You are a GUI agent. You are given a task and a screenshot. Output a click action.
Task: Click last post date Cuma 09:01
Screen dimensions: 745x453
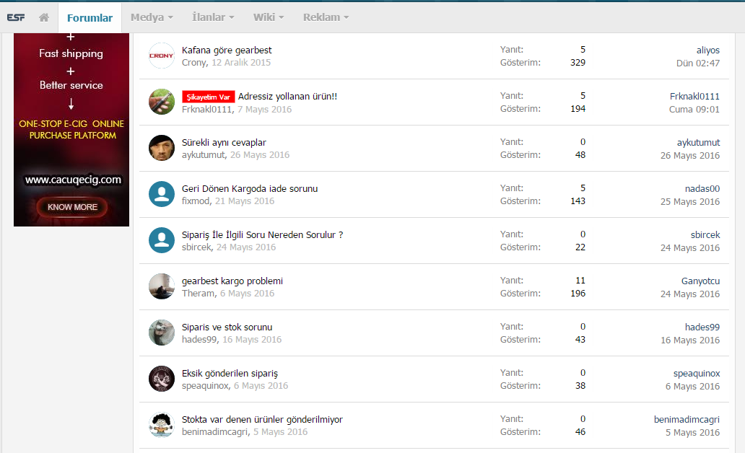pyautogui.click(x=694, y=109)
